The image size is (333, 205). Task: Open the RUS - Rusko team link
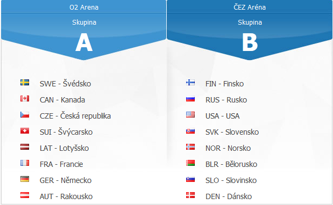[x=226, y=100]
